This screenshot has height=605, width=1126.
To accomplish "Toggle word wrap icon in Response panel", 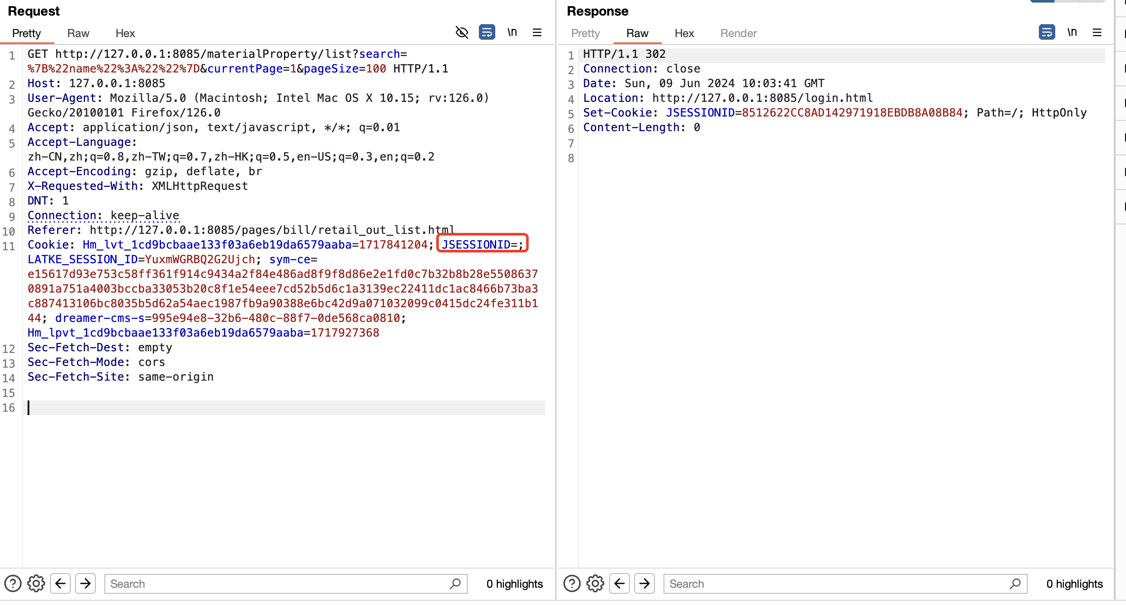I will [1047, 32].
